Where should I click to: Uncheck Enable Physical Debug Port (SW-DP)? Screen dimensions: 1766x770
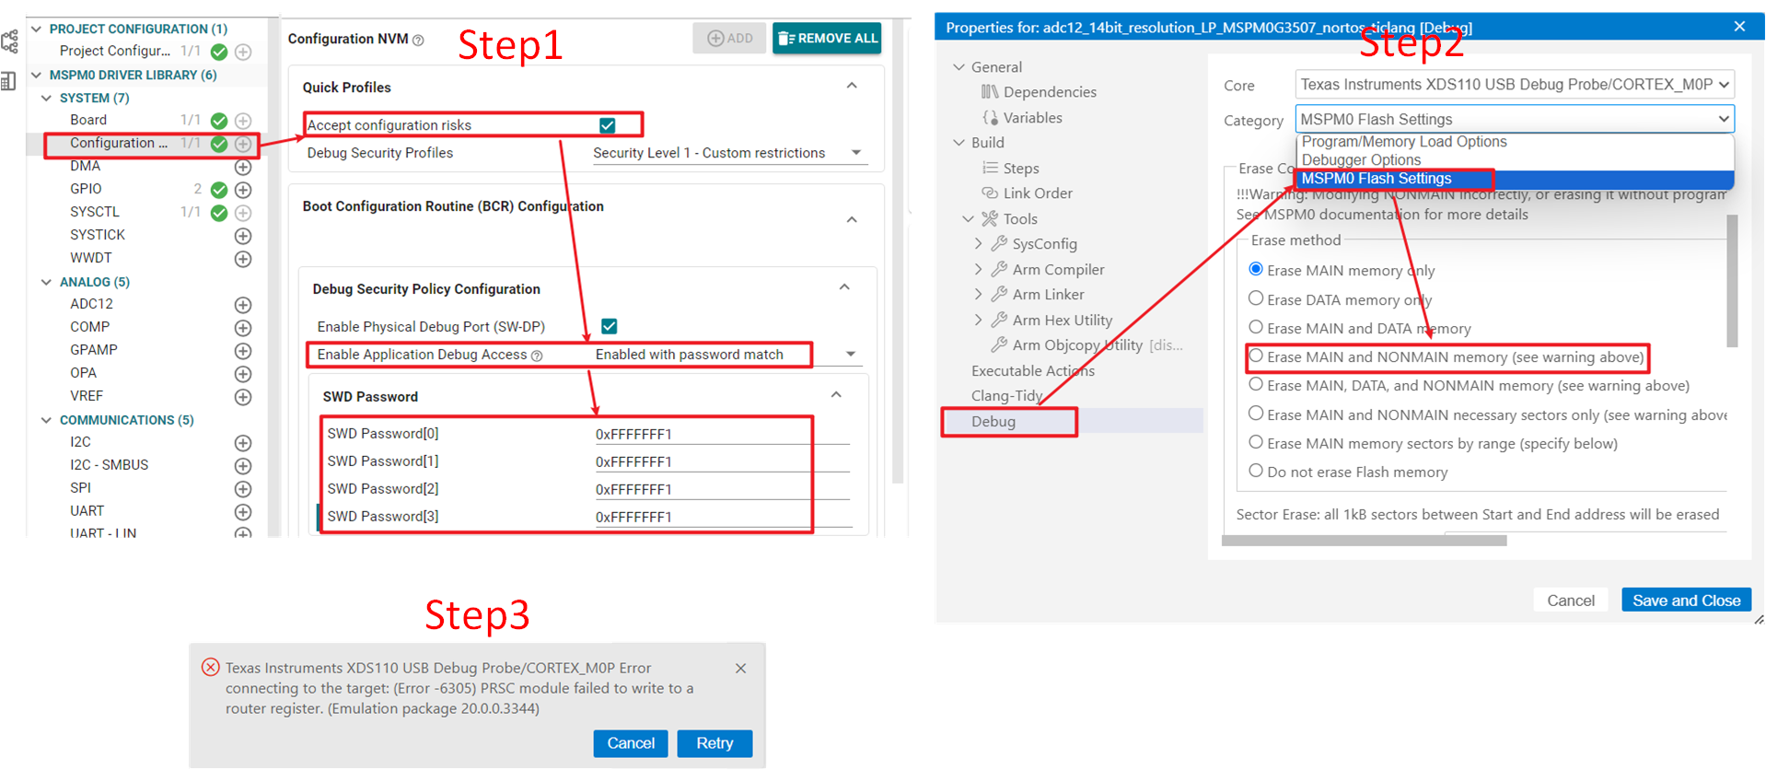(x=609, y=326)
